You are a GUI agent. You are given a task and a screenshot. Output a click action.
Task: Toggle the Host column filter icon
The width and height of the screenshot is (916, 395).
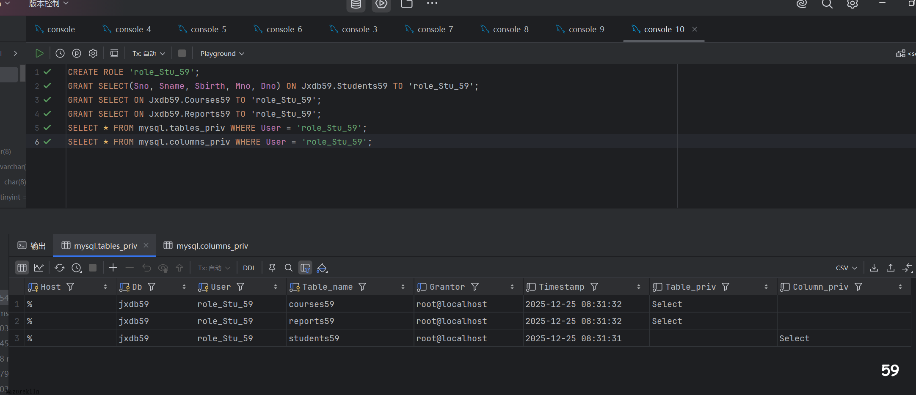(71, 287)
